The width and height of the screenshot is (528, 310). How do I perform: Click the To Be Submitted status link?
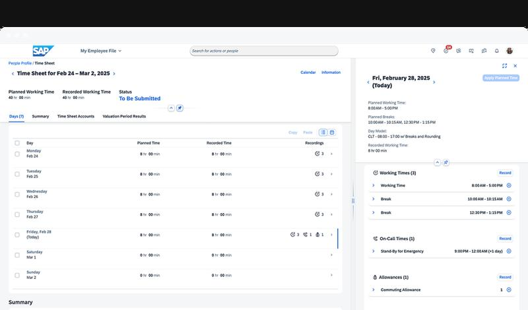point(140,99)
